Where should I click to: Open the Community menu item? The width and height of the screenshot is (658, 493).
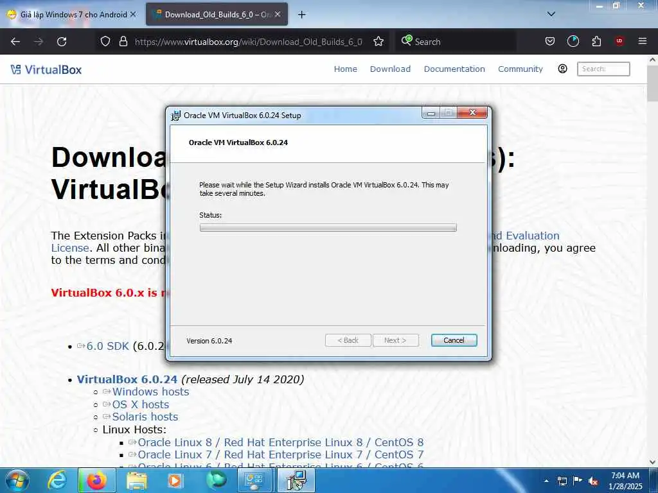click(x=520, y=69)
